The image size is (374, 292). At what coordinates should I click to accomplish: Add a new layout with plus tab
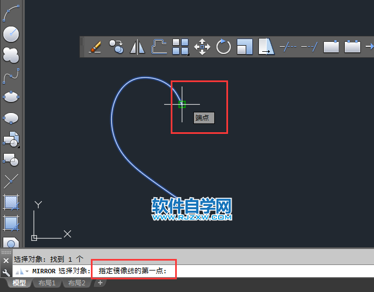tap(100, 283)
